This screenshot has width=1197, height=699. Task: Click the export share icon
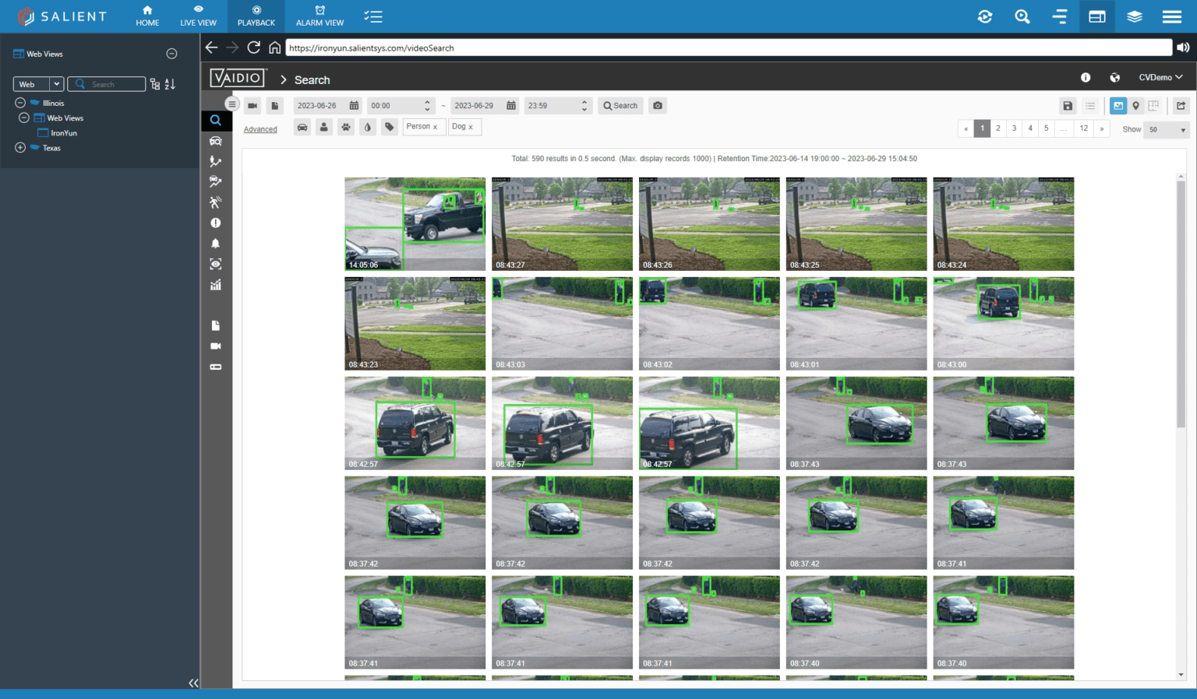click(1181, 106)
